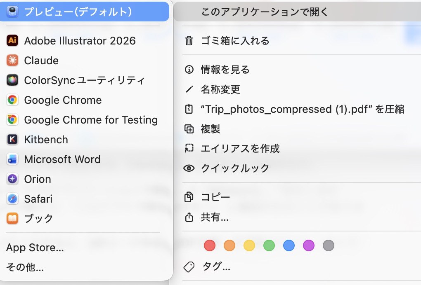The image size is (421, 285).
Task: Click the duplicate icon
Action: tap(189, 129)
